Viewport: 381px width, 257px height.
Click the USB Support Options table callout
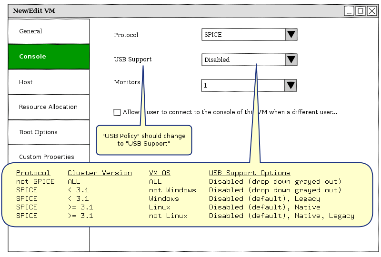187,194
